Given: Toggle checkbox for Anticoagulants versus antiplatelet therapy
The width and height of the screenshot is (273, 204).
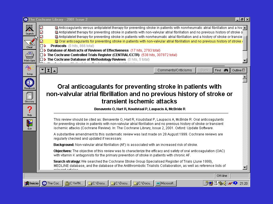Looking at the screenshot, I should tap(42, 28).
